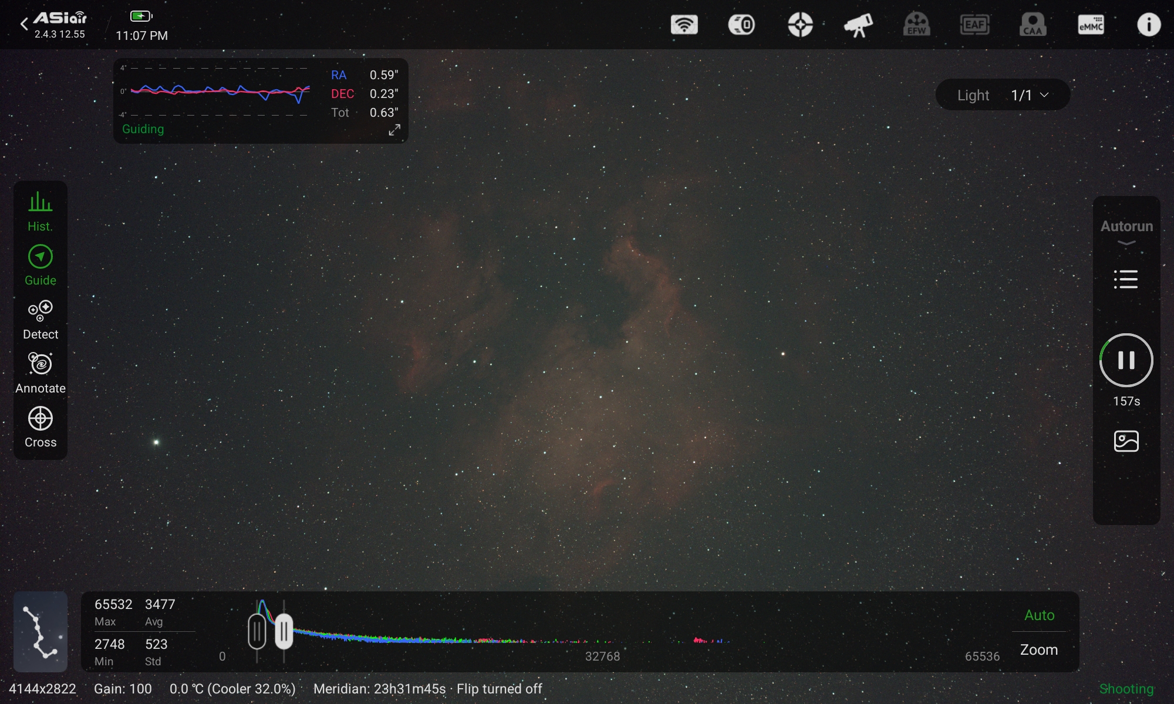Open main camera settings icon
The width and height of the screenshot is (1174, 704).
pos(741,25)
